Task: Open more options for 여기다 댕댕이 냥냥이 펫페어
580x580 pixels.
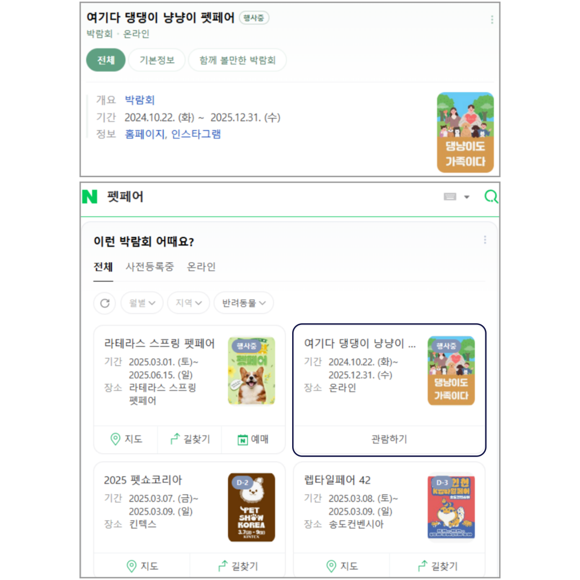Action: (492, 20)
